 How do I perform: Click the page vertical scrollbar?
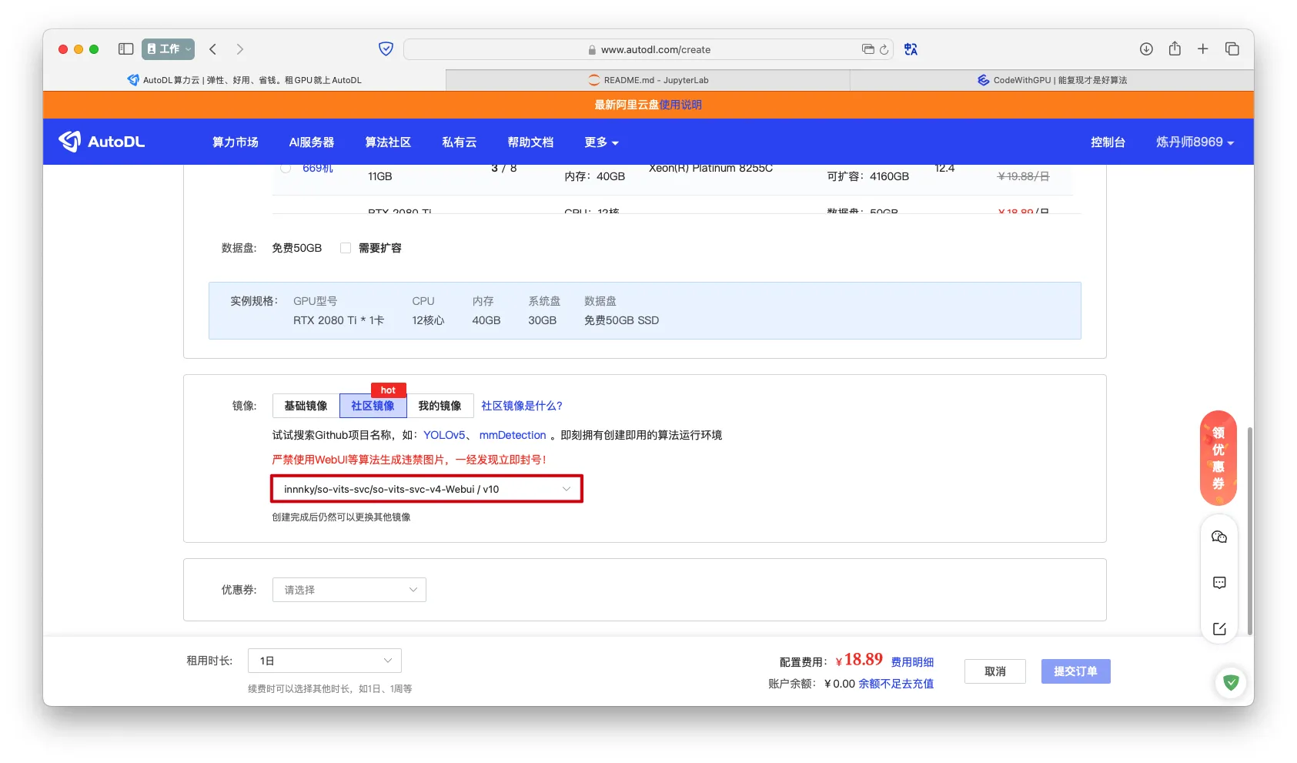pyautogui.click(x=1249, y=531)
